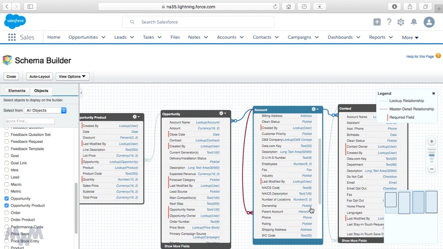Click the Safari address bar

click(189, 7)
